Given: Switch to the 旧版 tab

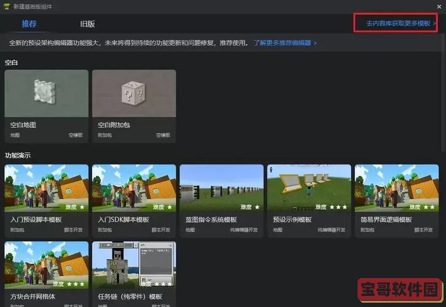Looking at the screenshot, I should click(87, 24).
